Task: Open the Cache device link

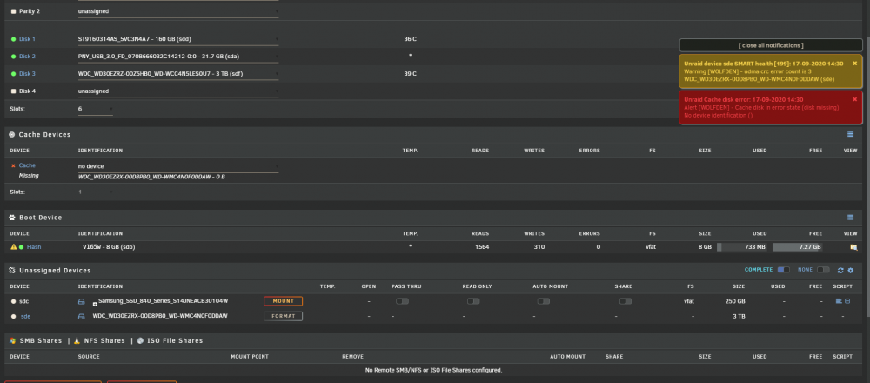Action: tap(27, 165)
